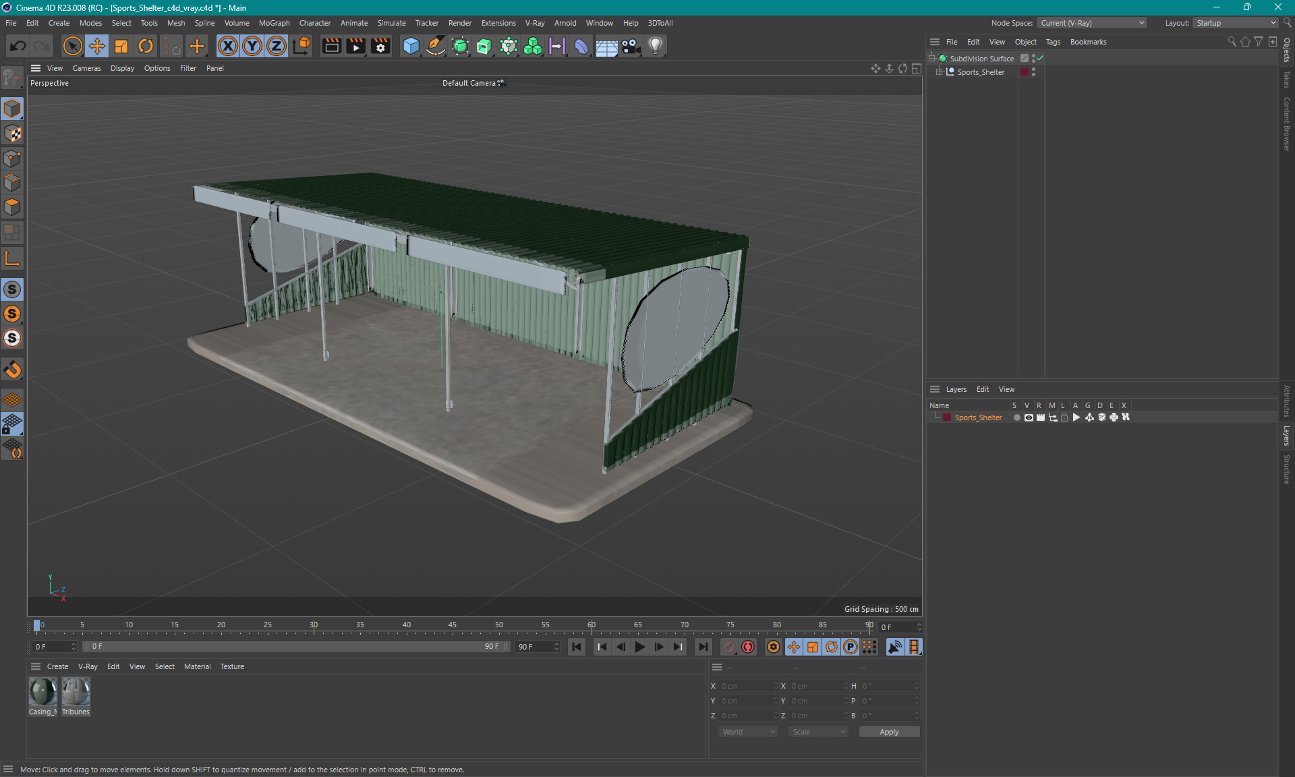The height and width of the screenshot is (777, 1295).
Task: Toggle Z axis lock
Action: [x=277, y=46]
